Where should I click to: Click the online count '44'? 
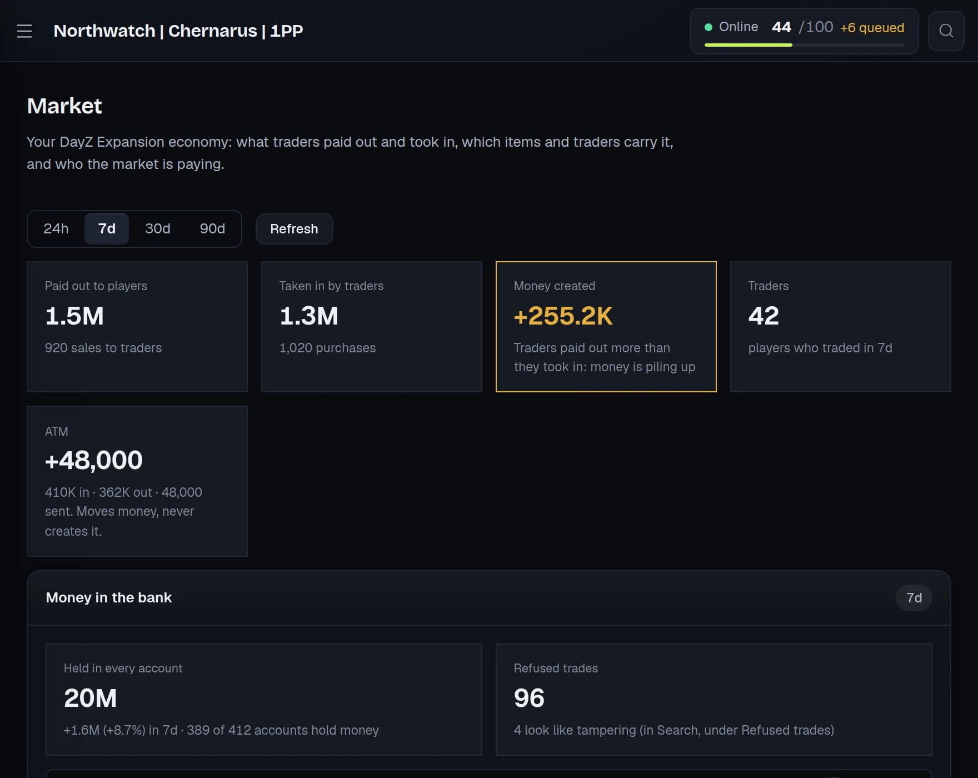[781, 27]
